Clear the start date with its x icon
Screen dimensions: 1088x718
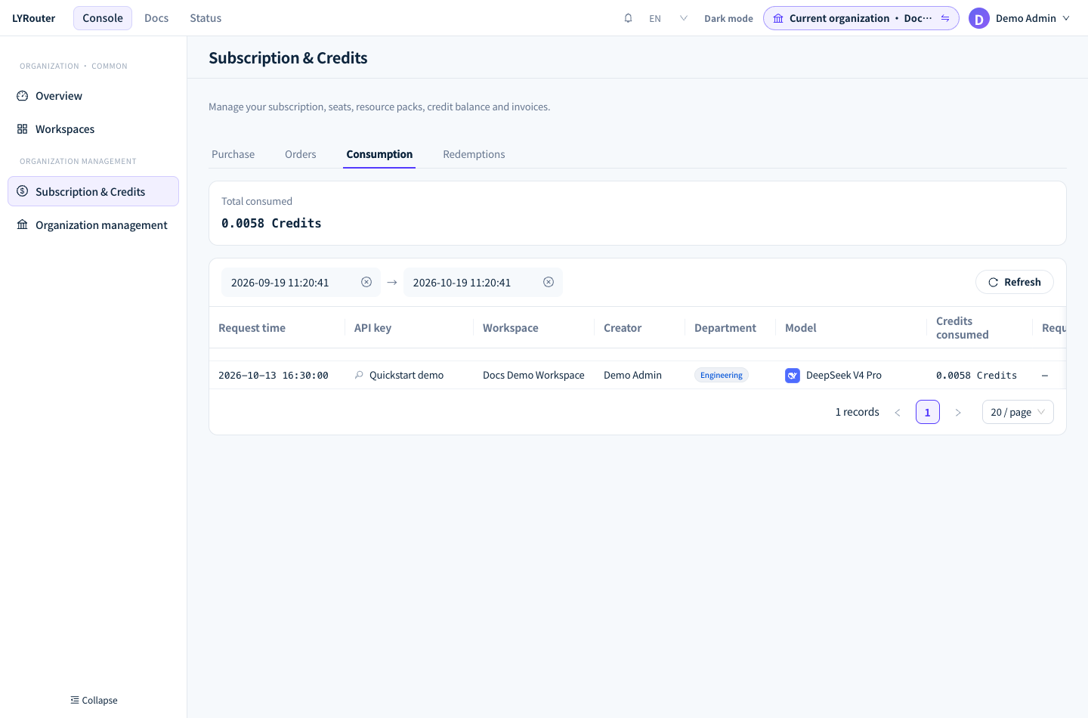(366, 282)
